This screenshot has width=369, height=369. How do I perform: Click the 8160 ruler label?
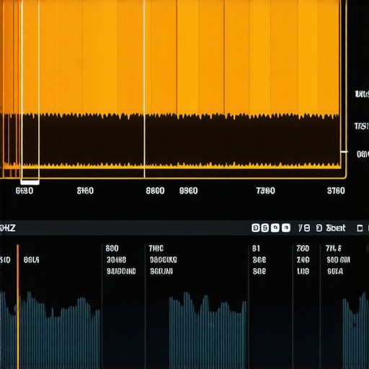coord(85,191)
